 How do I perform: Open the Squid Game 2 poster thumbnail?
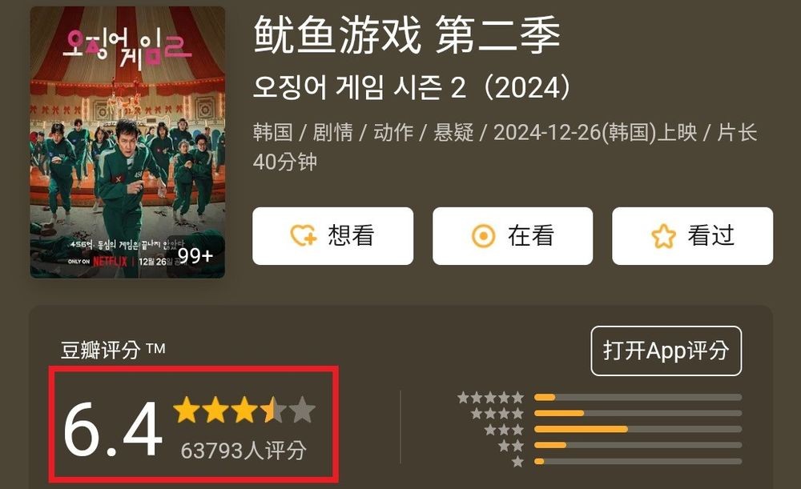click(127, 142)
